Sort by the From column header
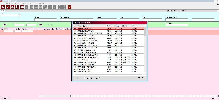The width and height of the screenshot is (219, 100). (119, 26)
